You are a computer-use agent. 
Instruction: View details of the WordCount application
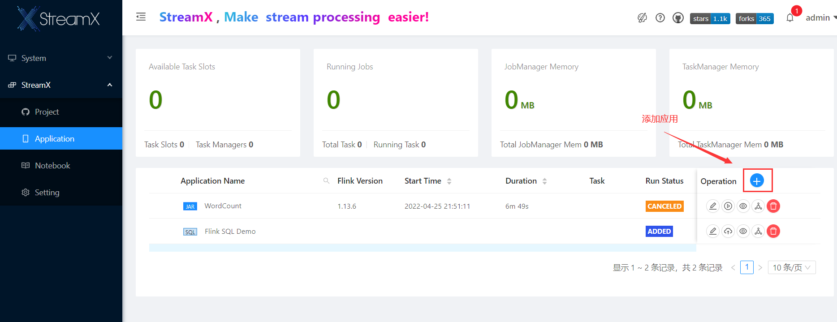pyautogui.click(x=743, y=206)
